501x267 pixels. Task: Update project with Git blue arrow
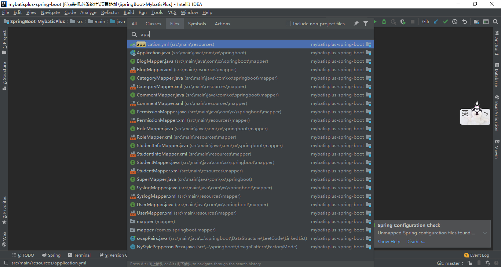click(x=436, y=22)
